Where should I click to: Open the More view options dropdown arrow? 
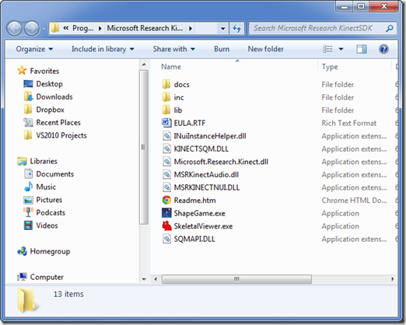pos(341,49)
